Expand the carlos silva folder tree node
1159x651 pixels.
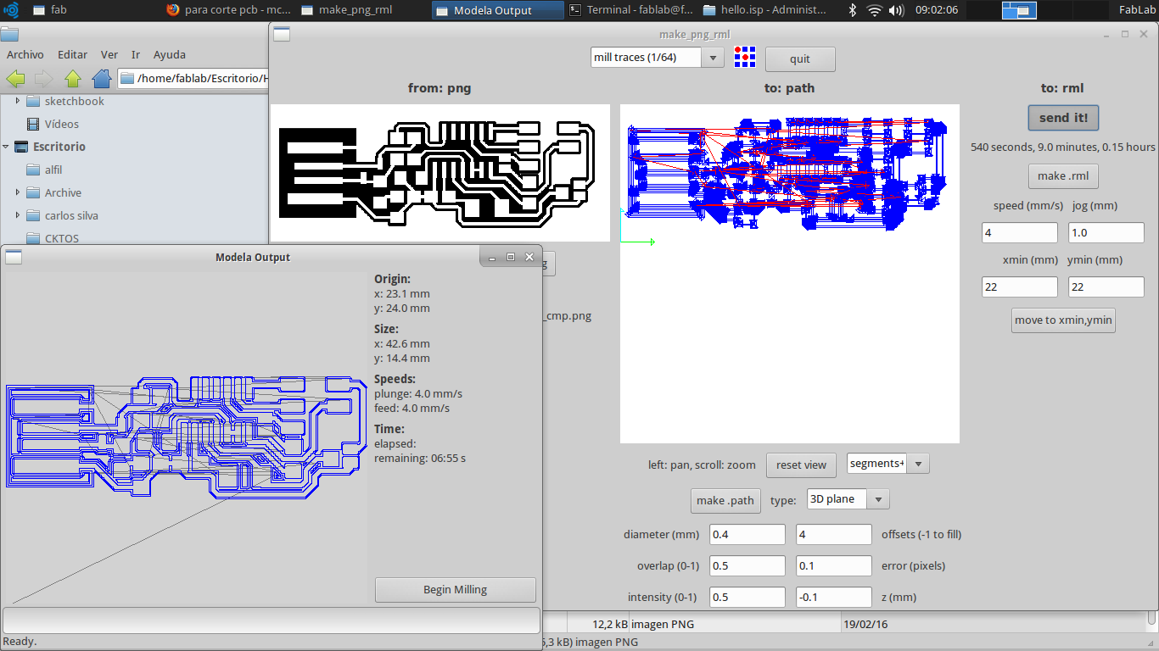click(18, 216)
